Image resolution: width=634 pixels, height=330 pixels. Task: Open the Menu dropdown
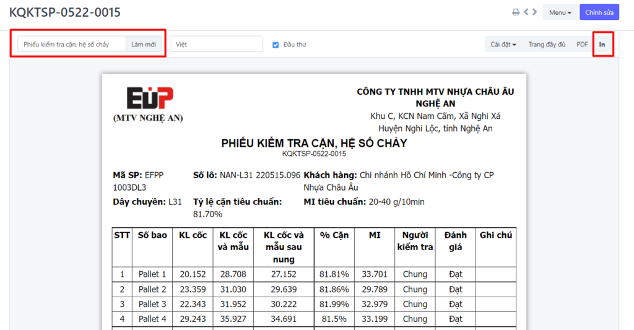[560, 12]
